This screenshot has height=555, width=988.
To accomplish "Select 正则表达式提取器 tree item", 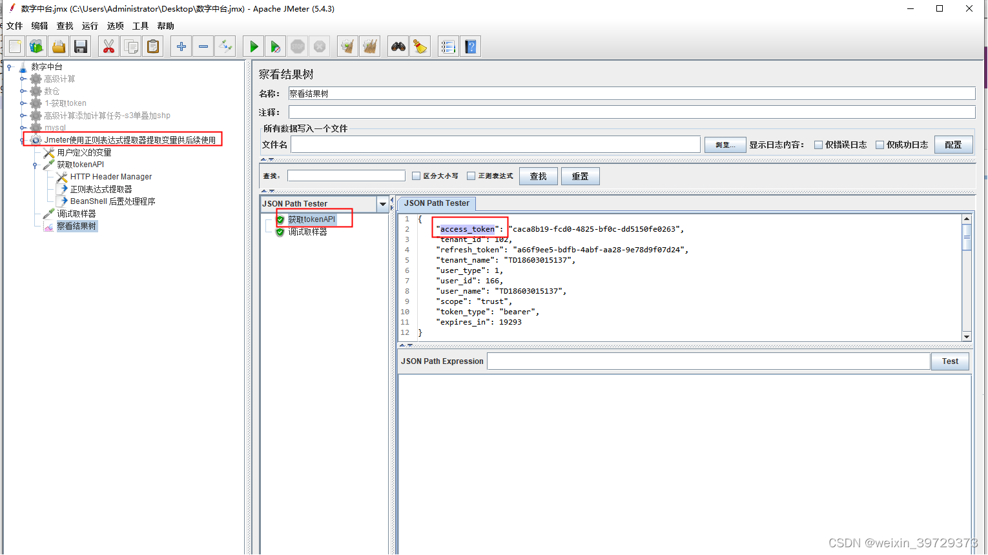I will pos(101,189).
